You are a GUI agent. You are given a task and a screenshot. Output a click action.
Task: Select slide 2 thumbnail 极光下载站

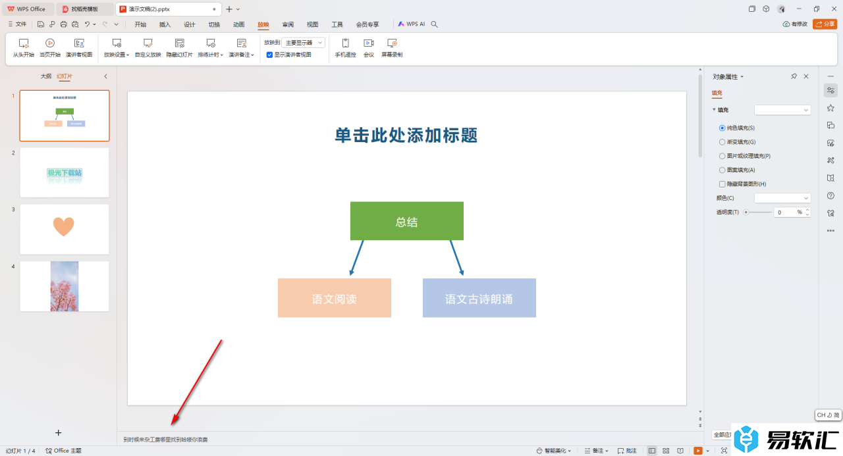(x=65, y=172)
